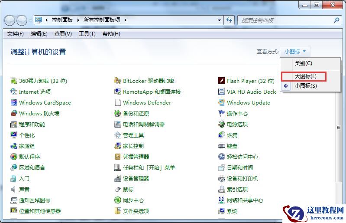The width and height of the screenshot is (346, 223).
Task: Open the 位置和其他传感器 link
Action: click(40, 211)
